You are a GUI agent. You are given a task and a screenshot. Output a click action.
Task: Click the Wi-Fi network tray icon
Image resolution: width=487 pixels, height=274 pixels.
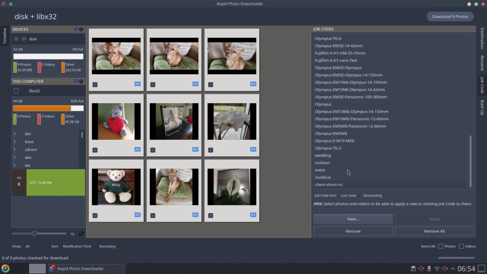tap(437, 268)
